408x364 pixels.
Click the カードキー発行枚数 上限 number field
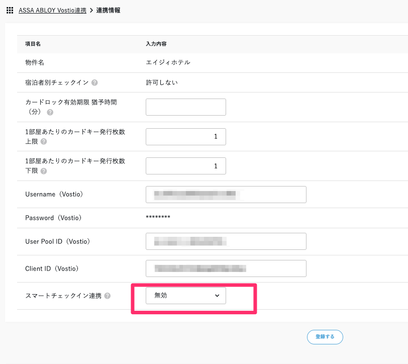click(185, 137)
